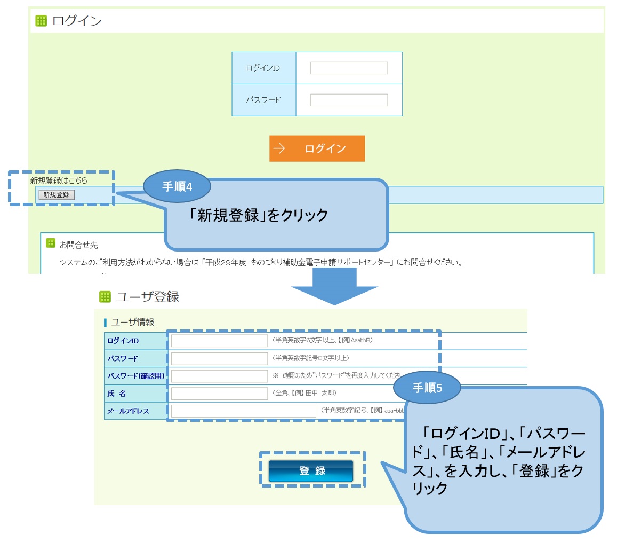617x542 pixels.
Task: Click the (全角、【例】田中 太郎) hint text
Action: click(304, 392)
